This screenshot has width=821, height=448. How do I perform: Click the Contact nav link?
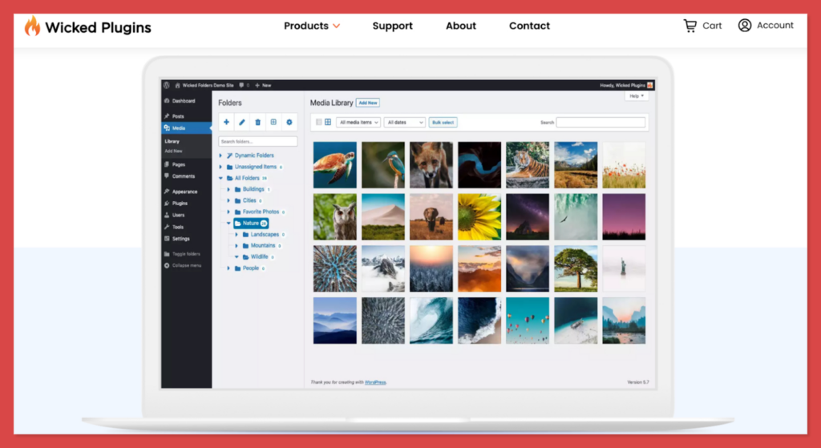point(529,26)
